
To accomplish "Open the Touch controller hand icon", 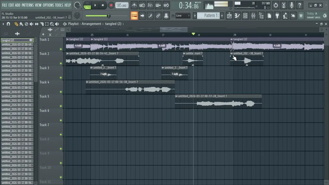I will (x=293, y=16).
